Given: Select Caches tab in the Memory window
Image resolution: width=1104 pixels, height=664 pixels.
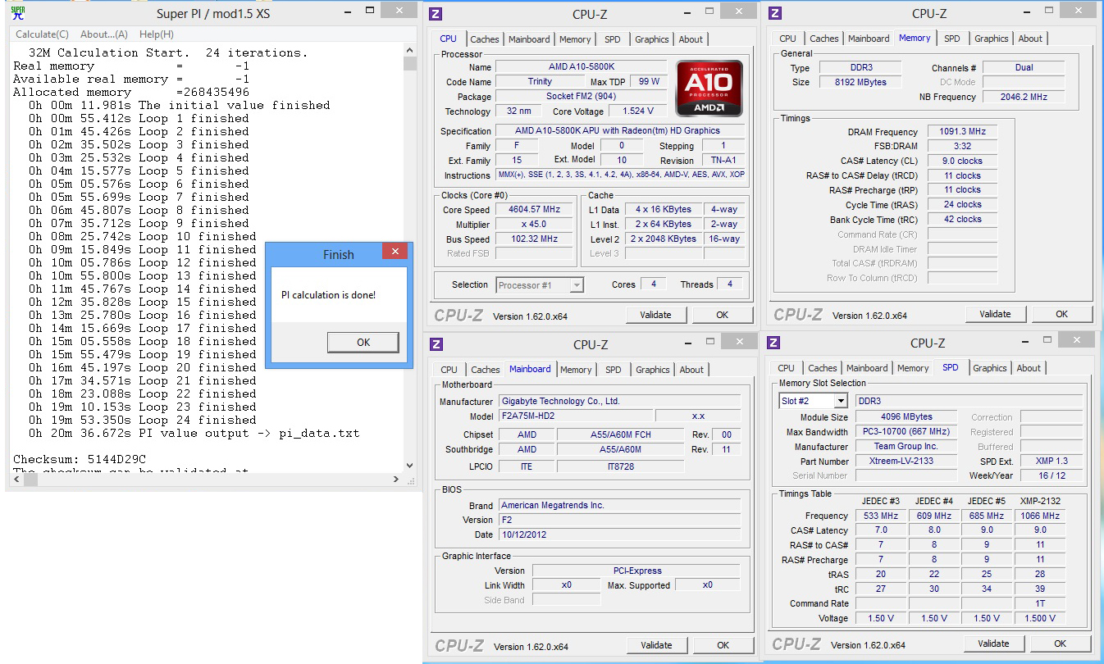Looking at the screenshot, I should tap(824, 39).
